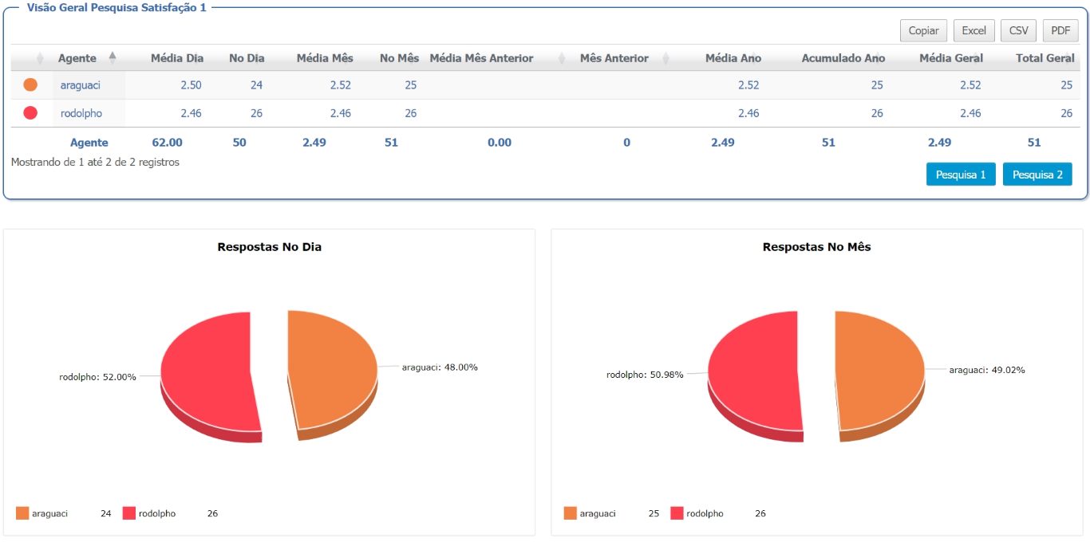Sort table by Agente column arrow
Viewport: 1090px width, 542px height.
[x=113, y=57]
